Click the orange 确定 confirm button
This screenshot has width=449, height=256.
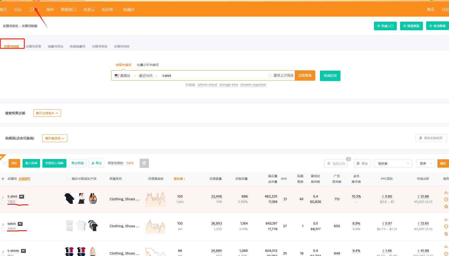tap(443, 163)
